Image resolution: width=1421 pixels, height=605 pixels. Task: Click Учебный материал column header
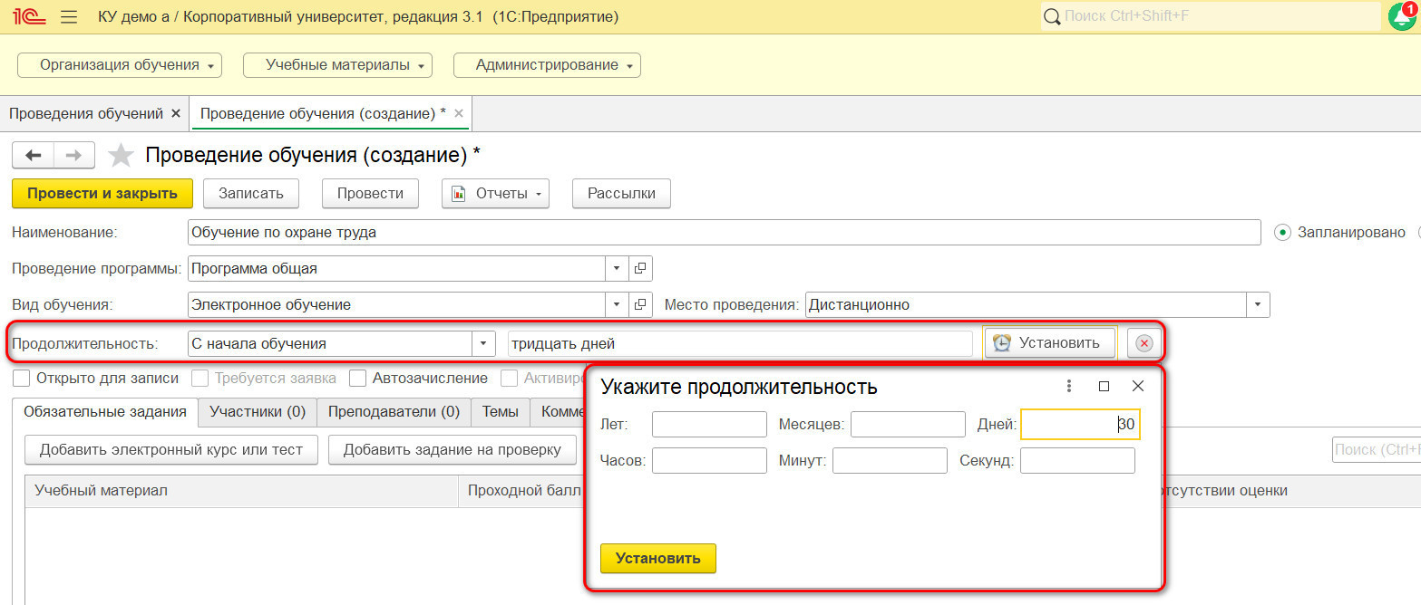[242, 491]
